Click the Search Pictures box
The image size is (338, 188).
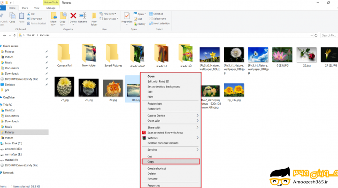pos(329,35)
